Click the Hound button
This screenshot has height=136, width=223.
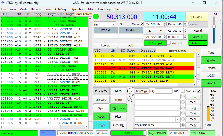(198, 31)
